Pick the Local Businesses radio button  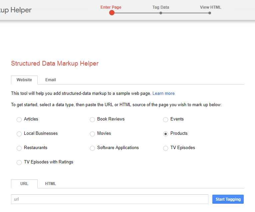pyautogui.click(x=19, y=134)
